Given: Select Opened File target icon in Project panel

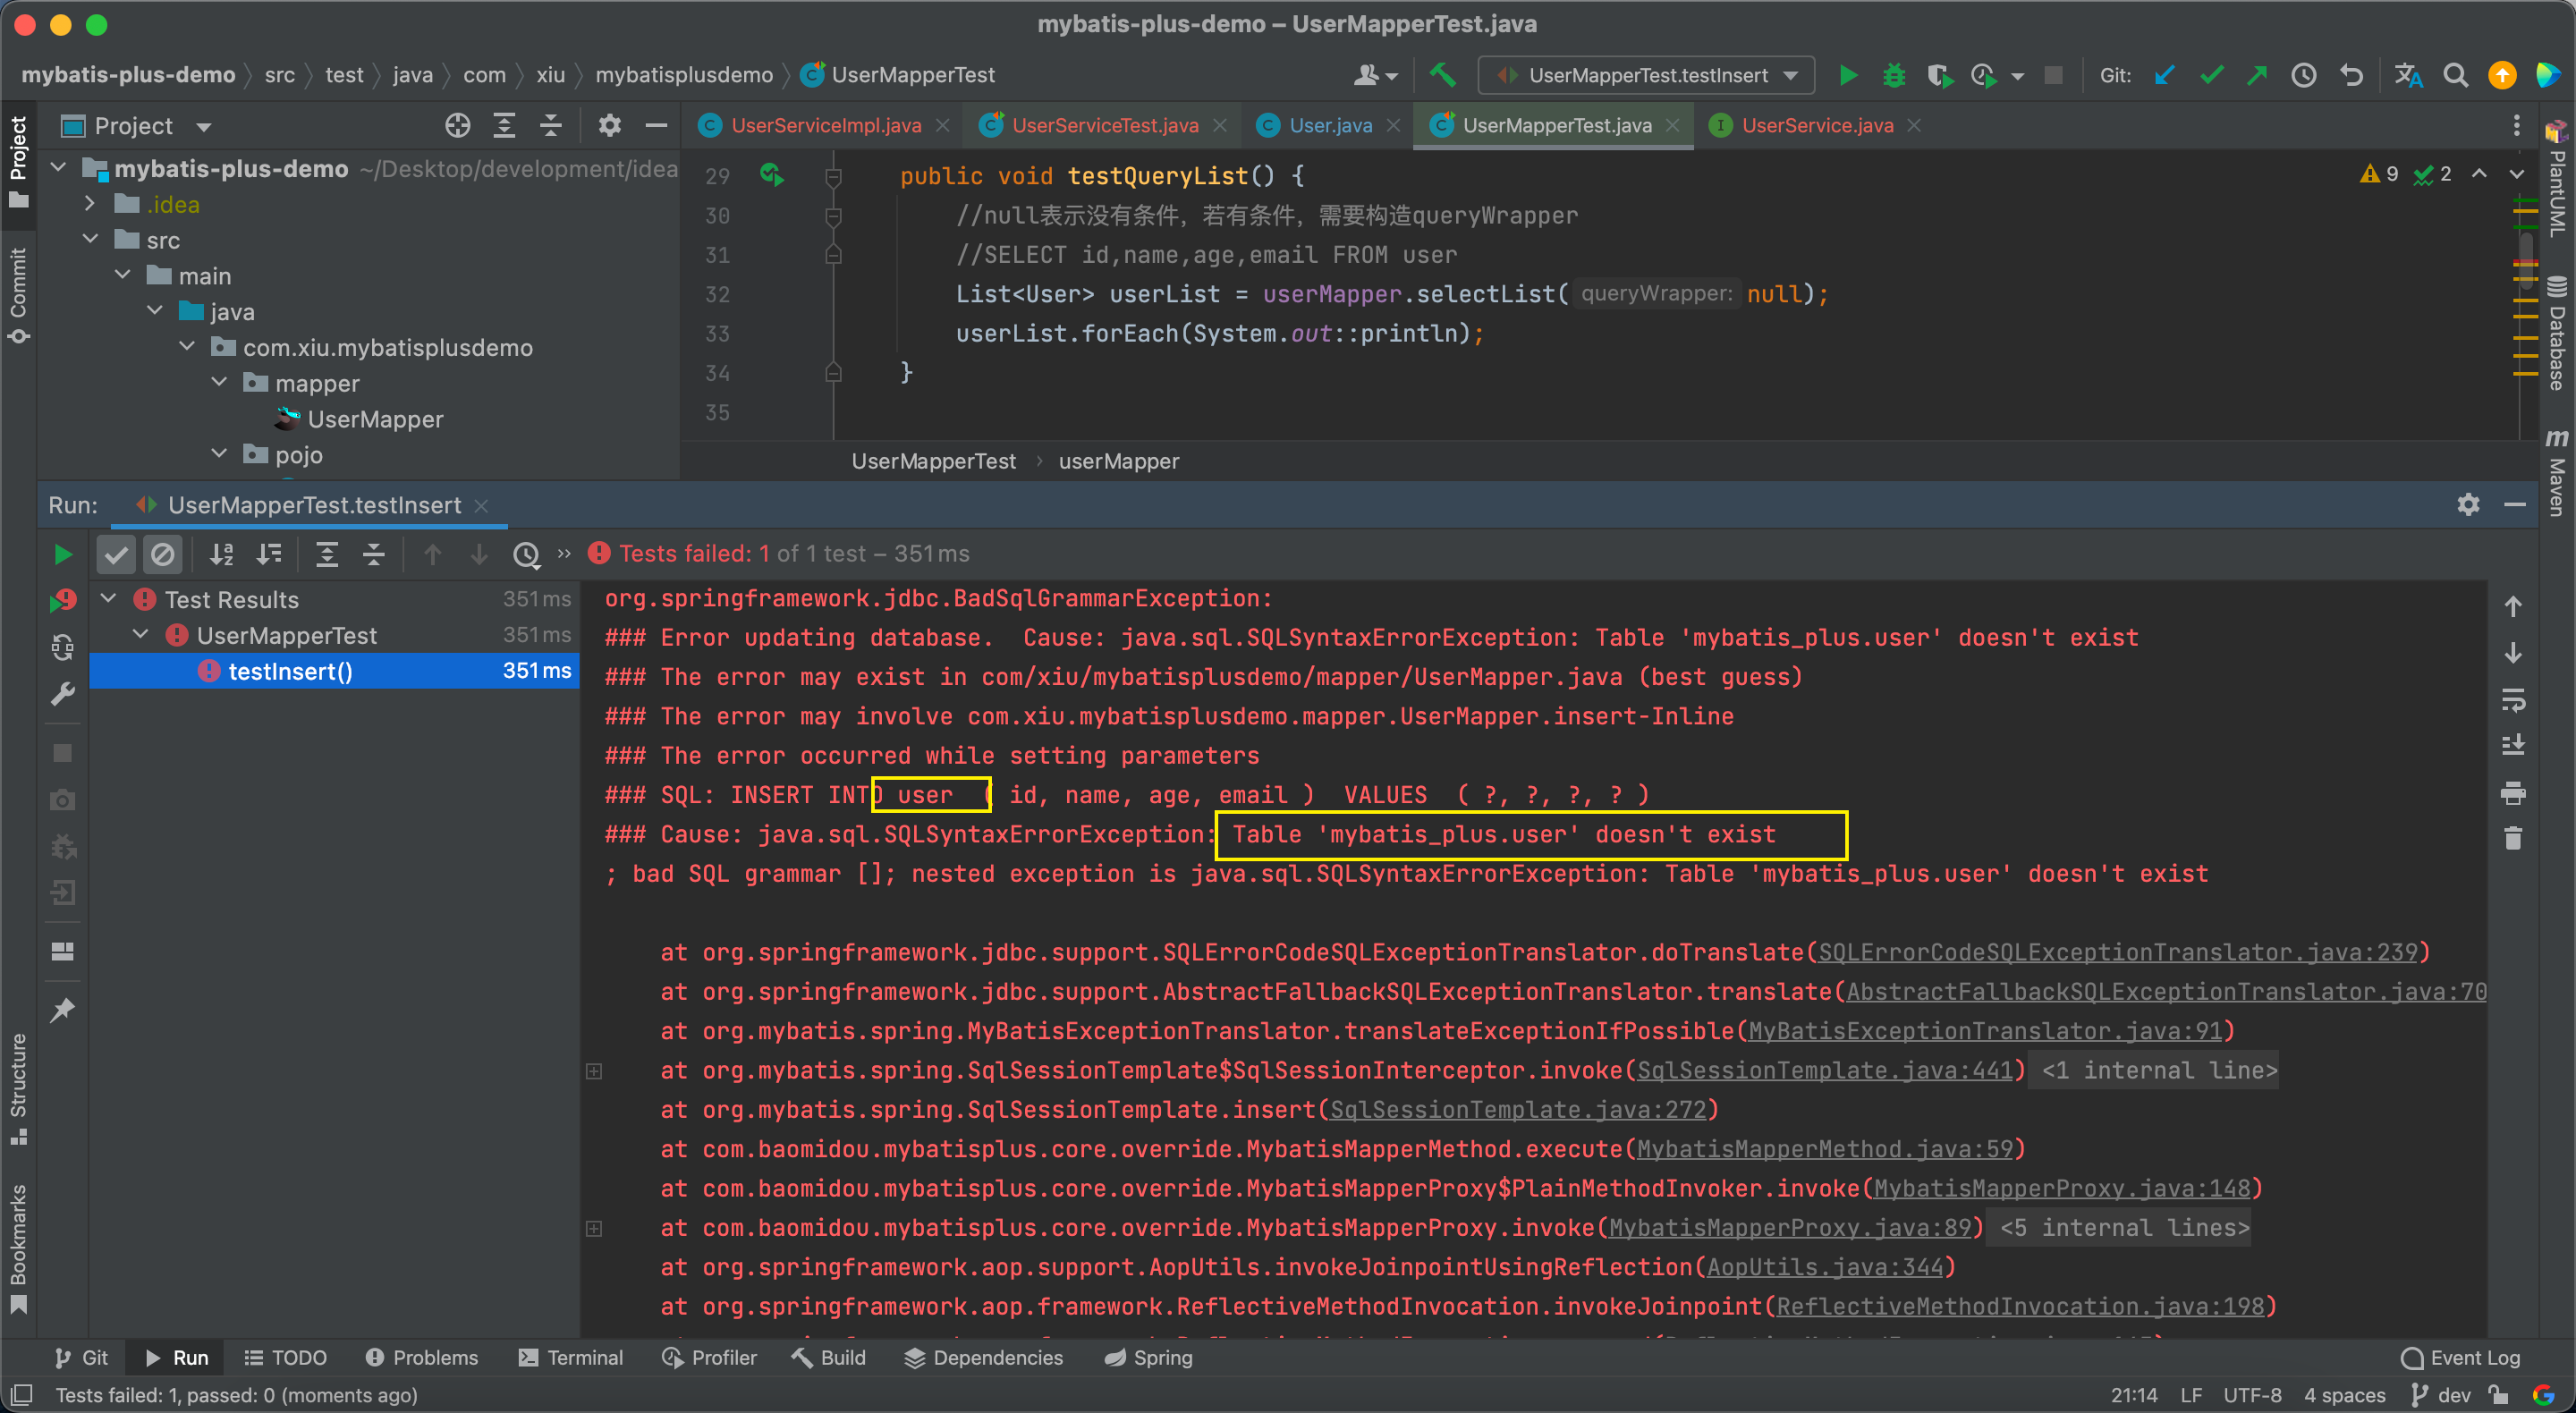Looking at the screenshot, I should [457, 125].
